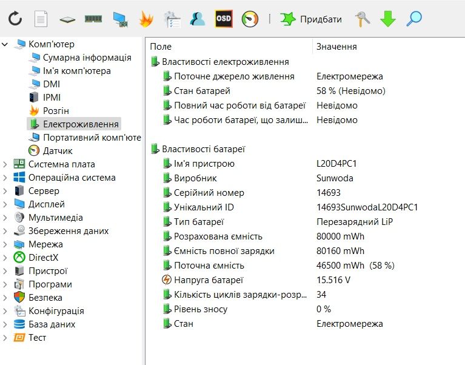Click the Refresh toolbar icon

tap(15, 19)
